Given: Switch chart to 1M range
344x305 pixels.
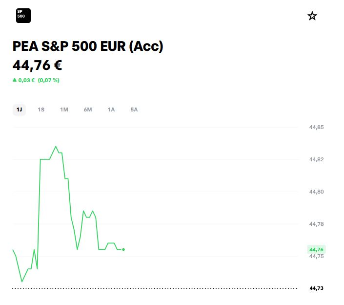Looking at the screenshot, I should [64, 109].
